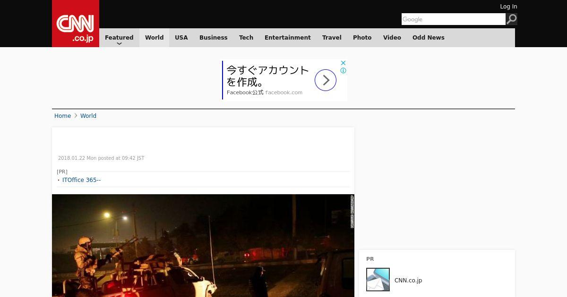Open the Video section

392,38
